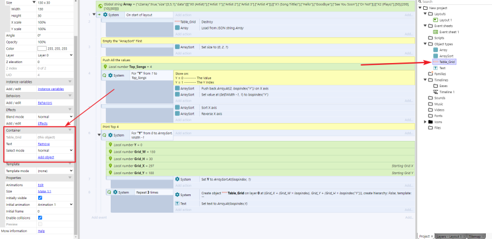
Task: Click the Width value field
Action: pos(55,9)
